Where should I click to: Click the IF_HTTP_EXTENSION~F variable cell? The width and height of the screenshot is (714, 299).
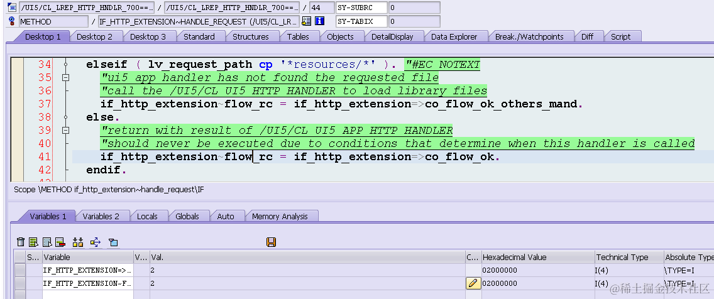(x=88, y=283)
